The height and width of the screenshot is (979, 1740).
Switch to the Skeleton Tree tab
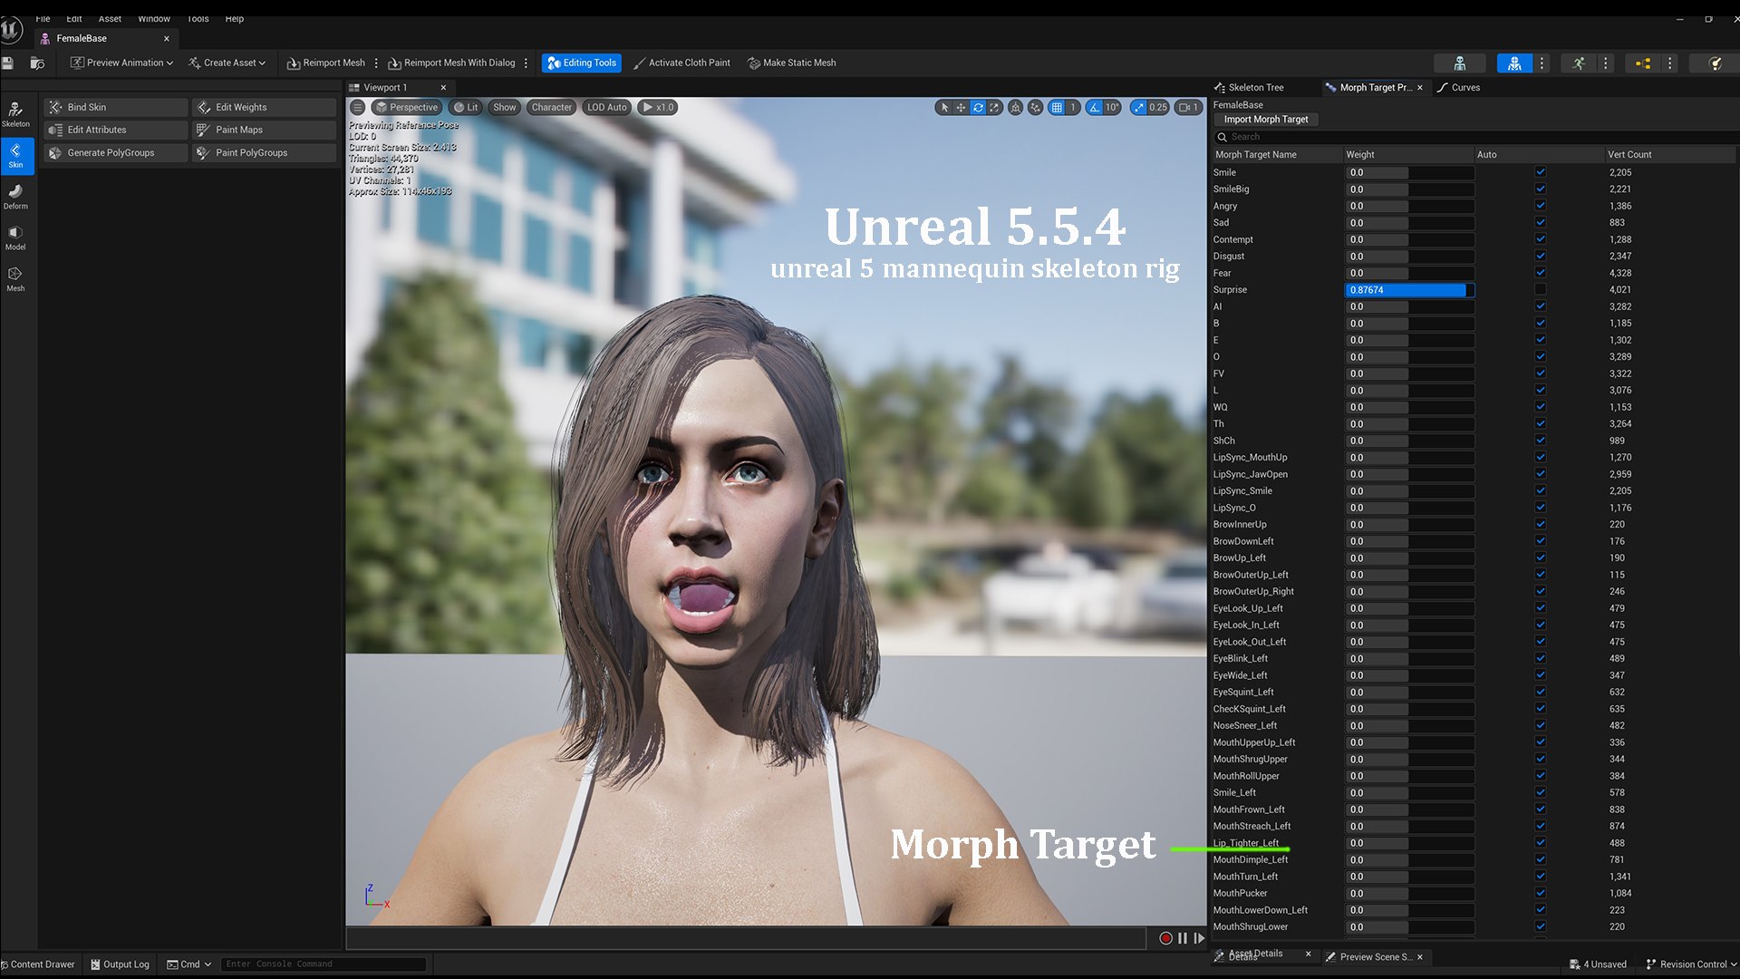coord(1250,88)
